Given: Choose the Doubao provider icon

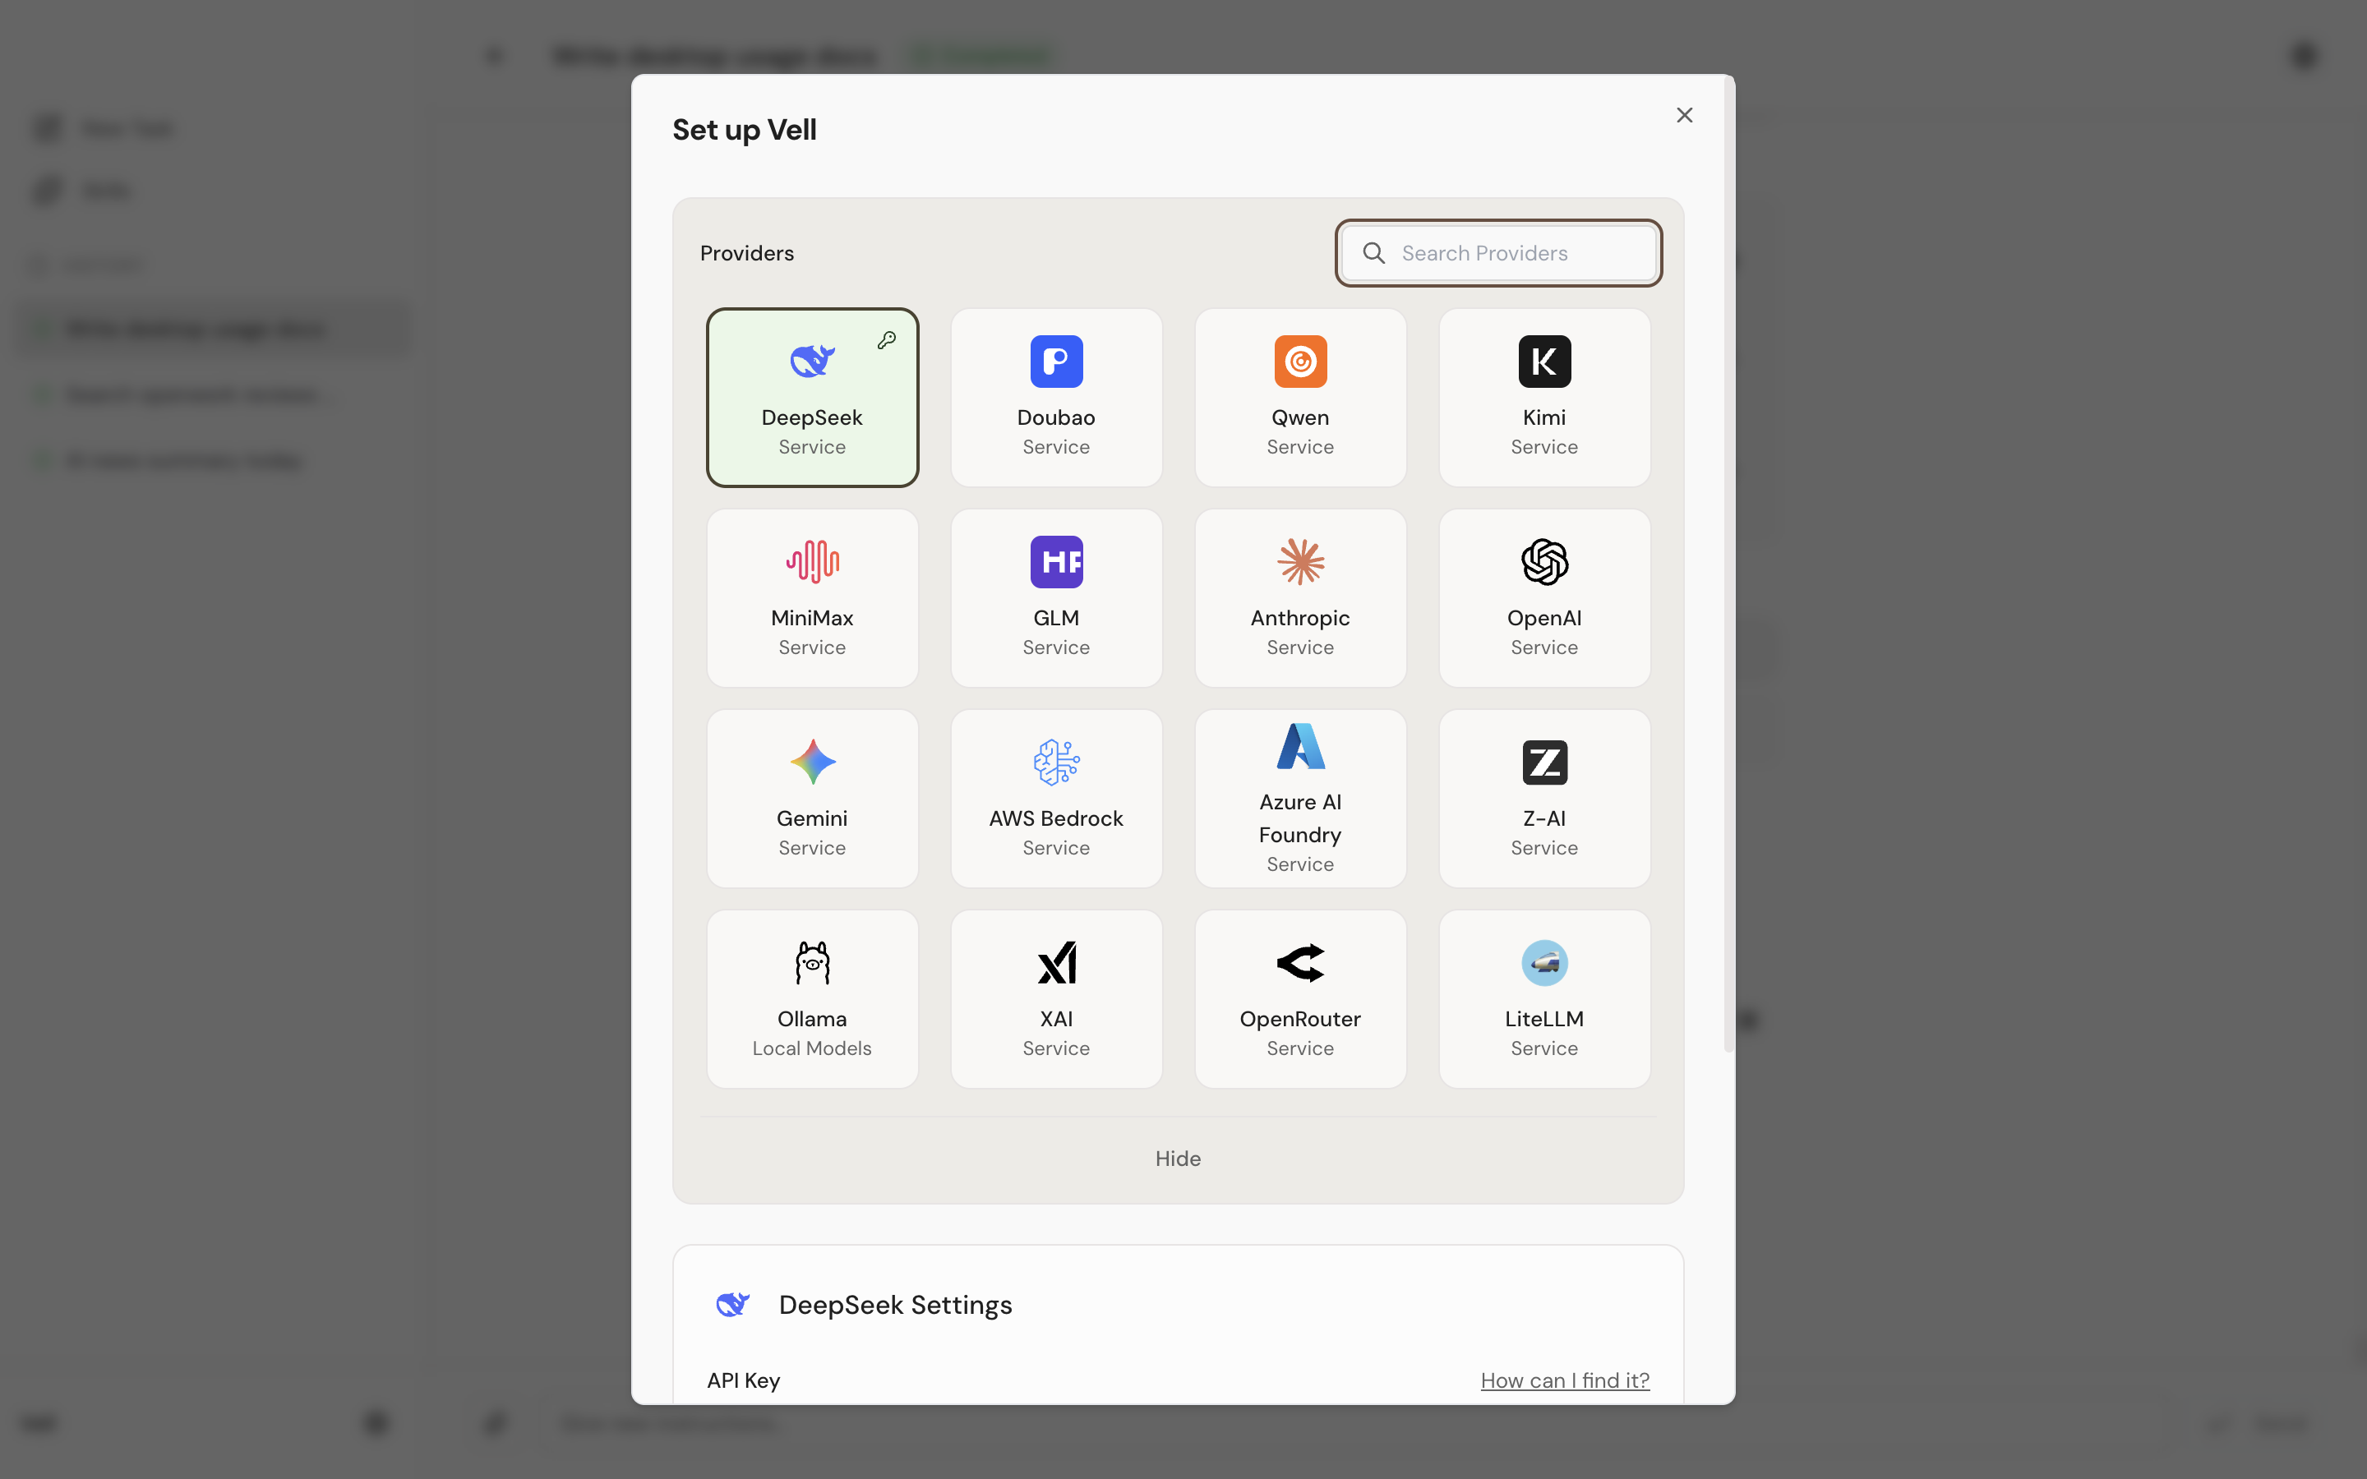Looking at the screenshot, I should (1056, 361).
